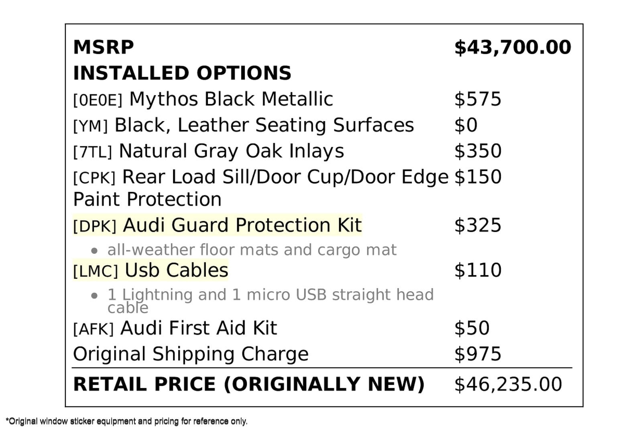Click the $325 protection kit price
642x428 pixels.
tap(477, 225)
